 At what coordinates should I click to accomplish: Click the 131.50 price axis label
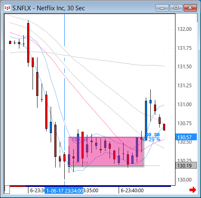tap(185, 67)
